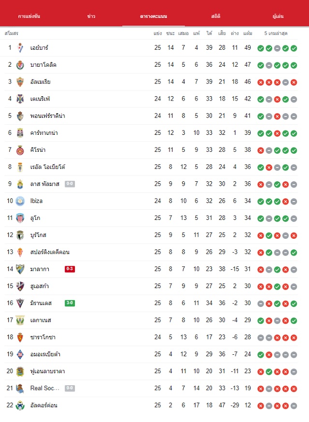Viewport: 309px width, 422px height.
Task: Select the สถิติ tab
Action: pos(216,16)
